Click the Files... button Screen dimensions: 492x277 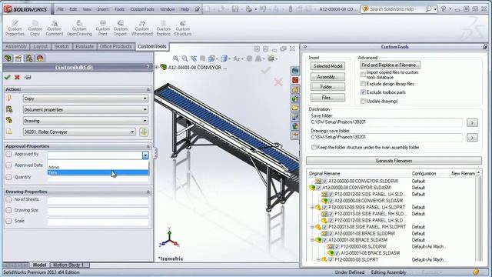pos(328,98)
